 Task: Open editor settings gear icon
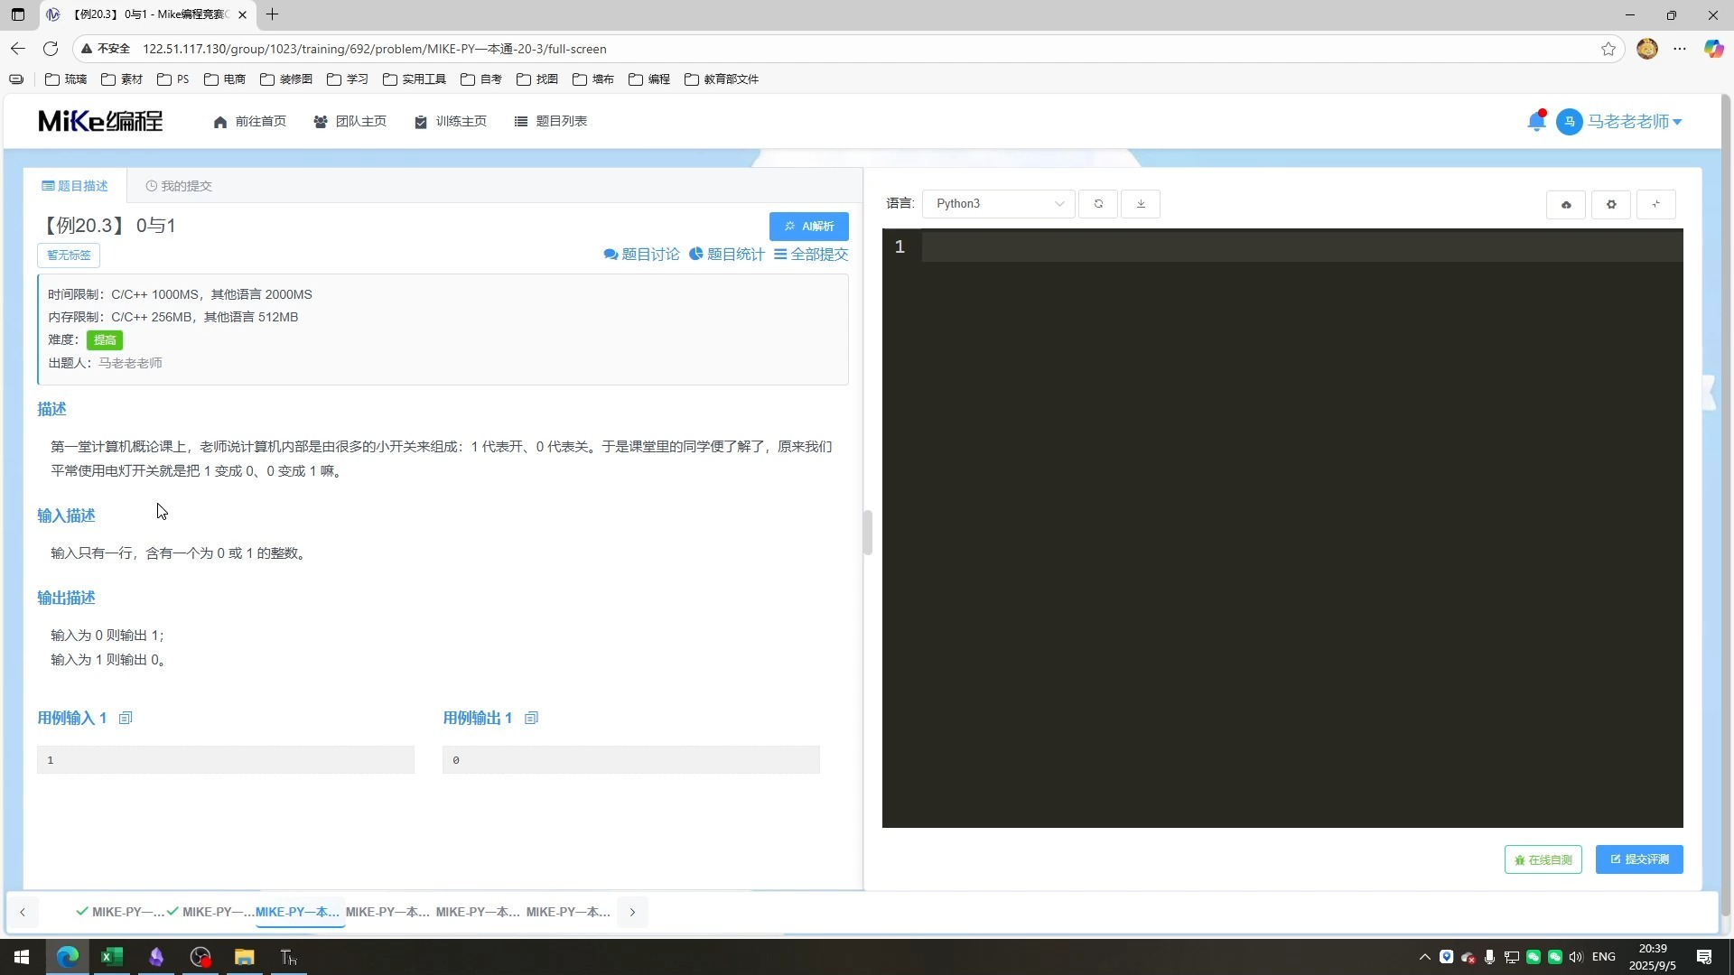tap(1611, 205)
